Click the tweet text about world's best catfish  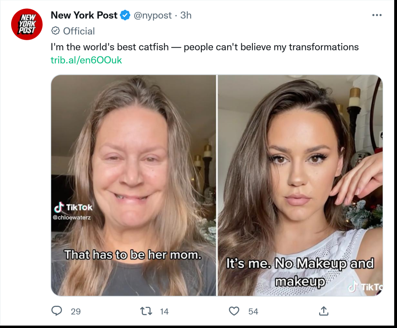click(204, 47)
